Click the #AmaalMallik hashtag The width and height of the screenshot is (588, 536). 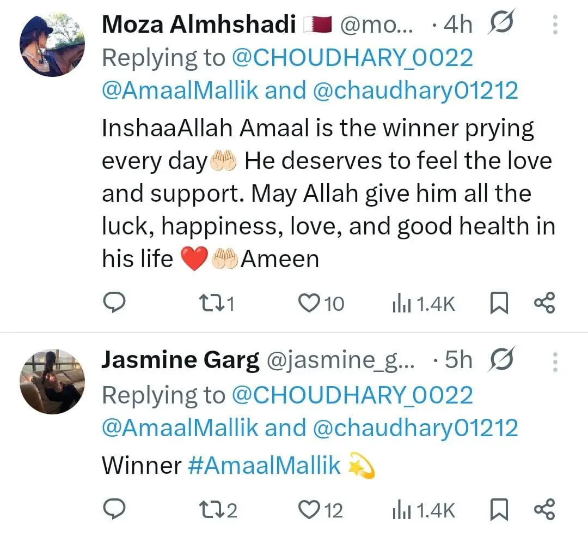click(264, 465)
